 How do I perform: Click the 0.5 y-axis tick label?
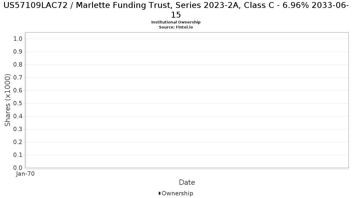click(18, 103)
